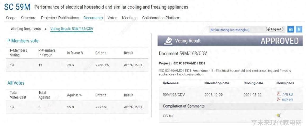
Task: Download the 776 kB PDF file
Action: [x=279, y=94]
